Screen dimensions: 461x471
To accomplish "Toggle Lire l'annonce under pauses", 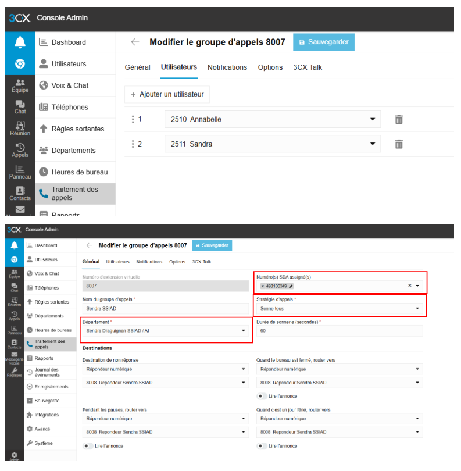I will click(88, 446).
